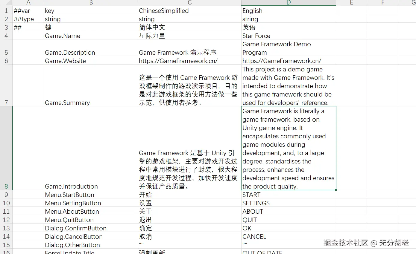This screenshot has width=416, height=254.
Task: Click the 'Game.Introduction' key cell
Action: [91, 148]
